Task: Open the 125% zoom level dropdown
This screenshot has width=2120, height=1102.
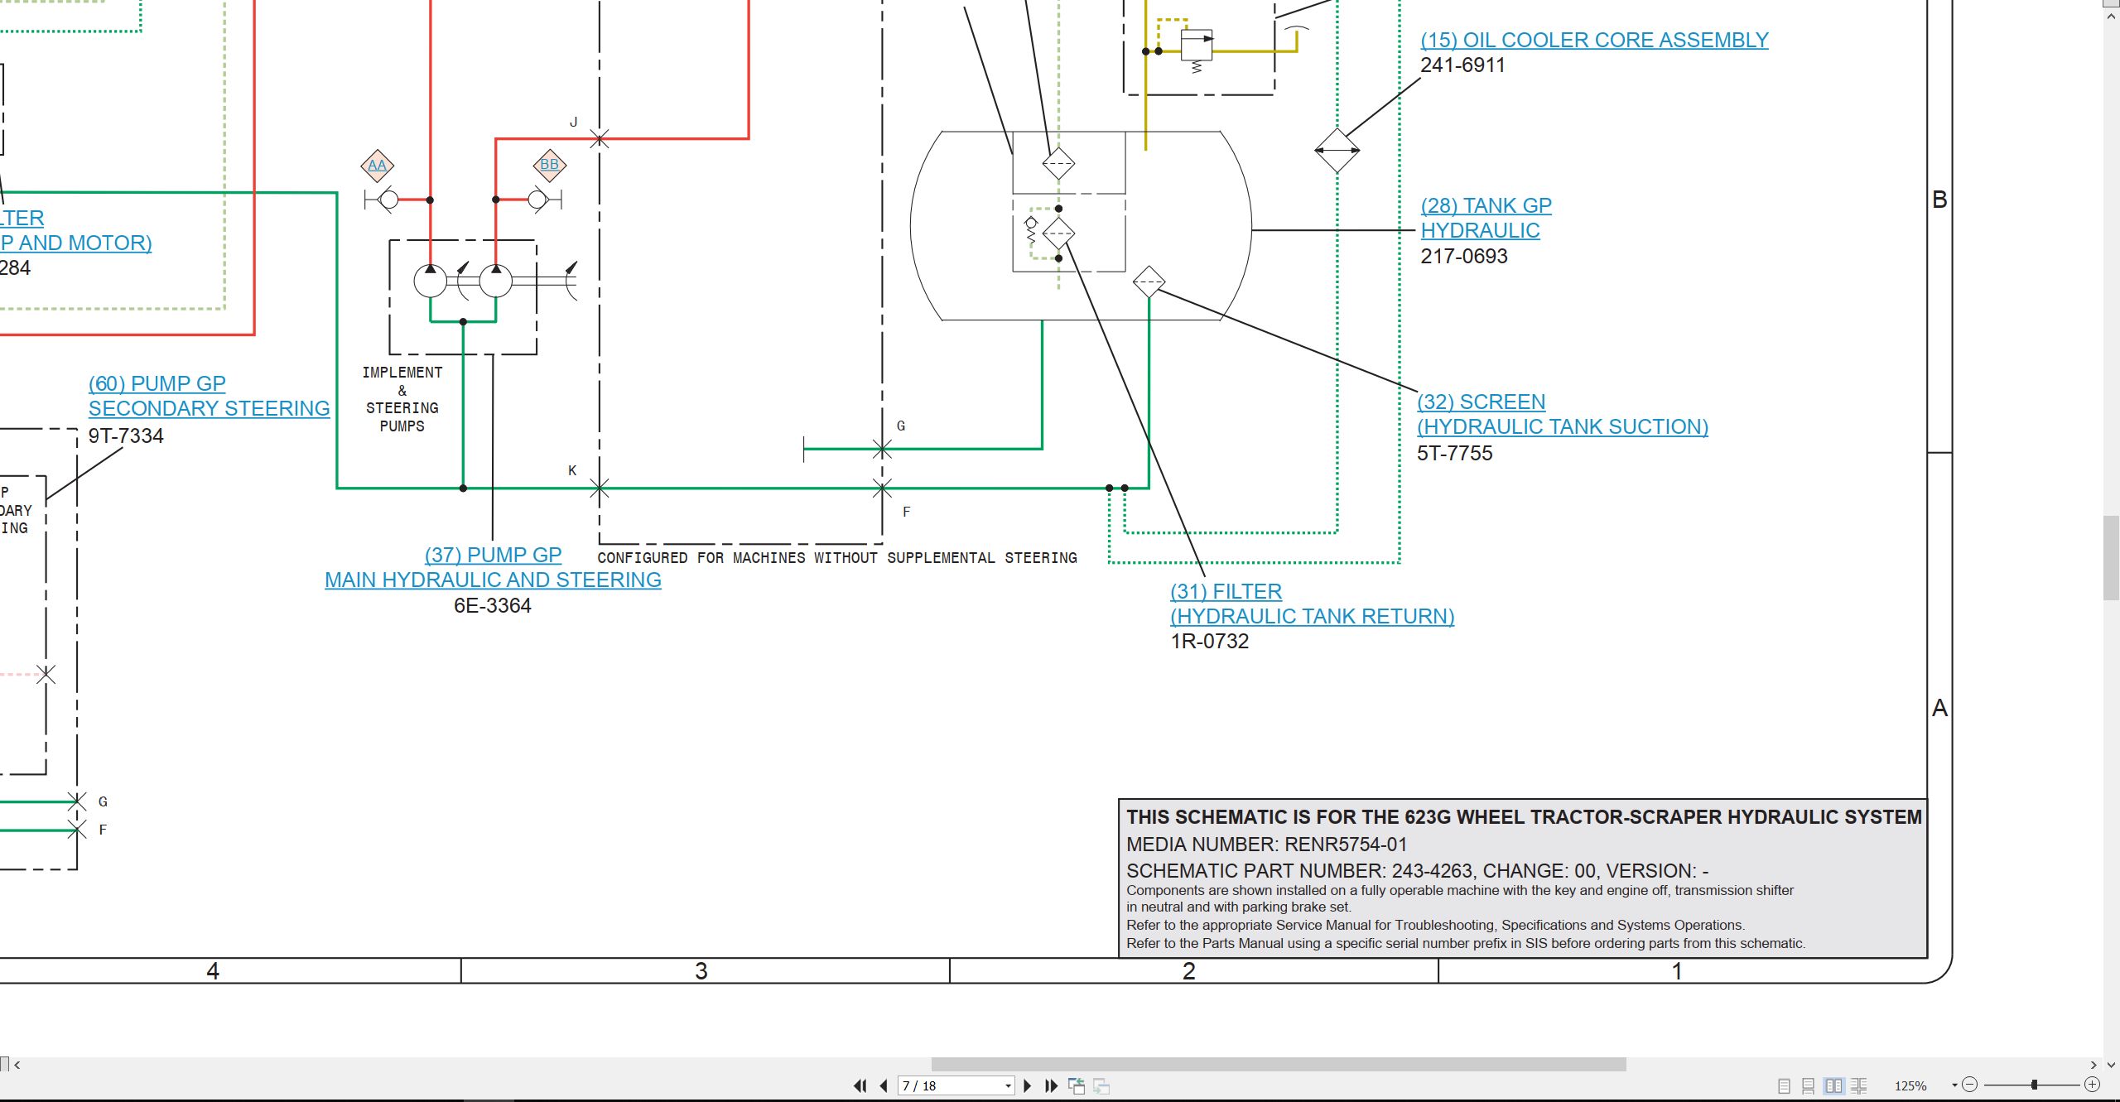Action: point(1954,1085)
